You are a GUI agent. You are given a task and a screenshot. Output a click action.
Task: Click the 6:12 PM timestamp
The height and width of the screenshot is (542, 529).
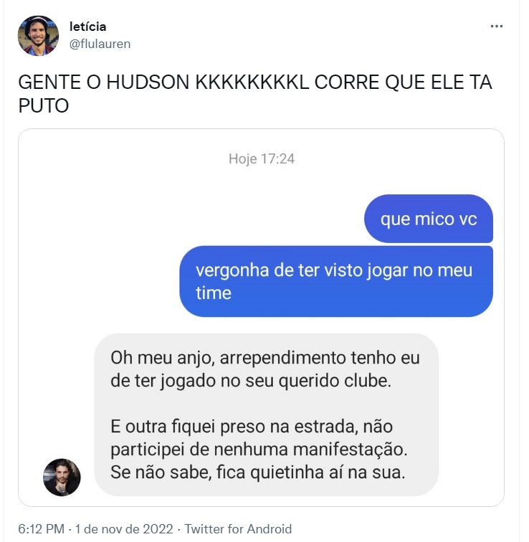pos(41,529)
